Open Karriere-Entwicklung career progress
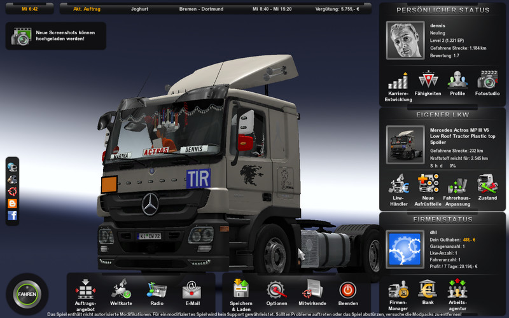The width and height of the screenshot is (509, 318). pyautogui.click(x=398, y=87)
